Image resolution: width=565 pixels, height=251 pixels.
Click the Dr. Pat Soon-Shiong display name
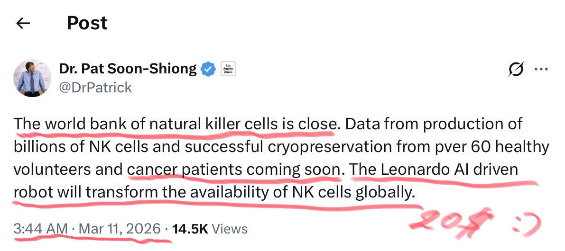click(128, 69)
